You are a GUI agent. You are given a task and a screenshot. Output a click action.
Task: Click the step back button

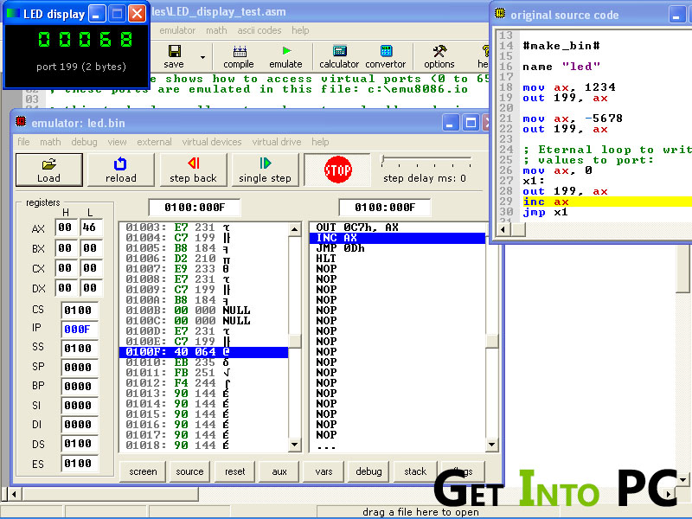[193, 170]
